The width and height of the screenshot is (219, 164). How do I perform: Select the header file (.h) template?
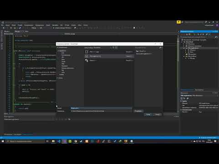click(109, 56)
